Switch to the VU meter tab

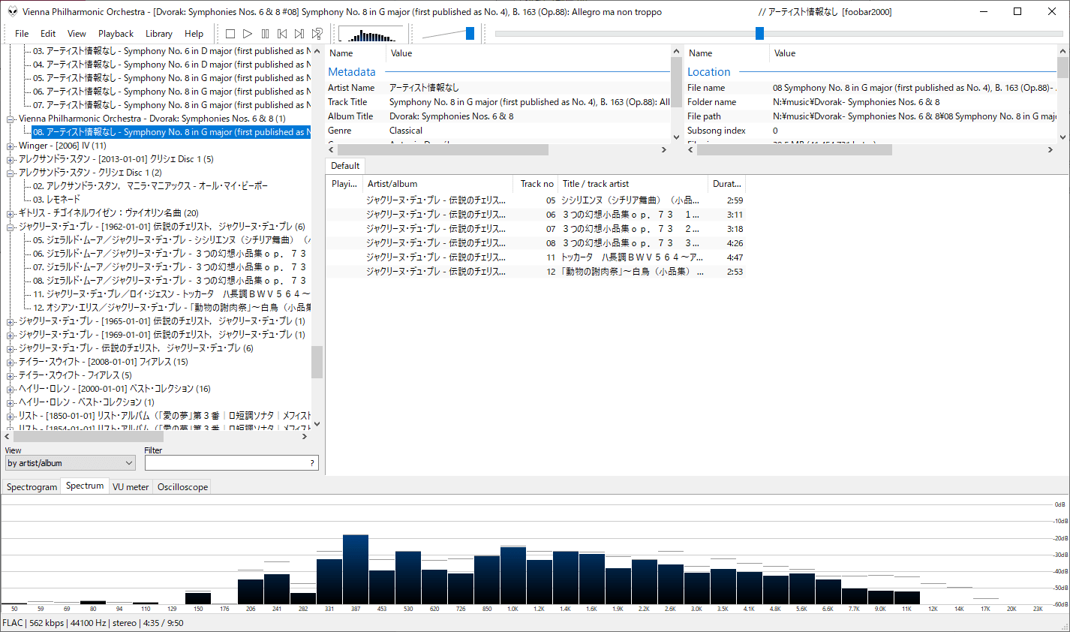[131, 486]
